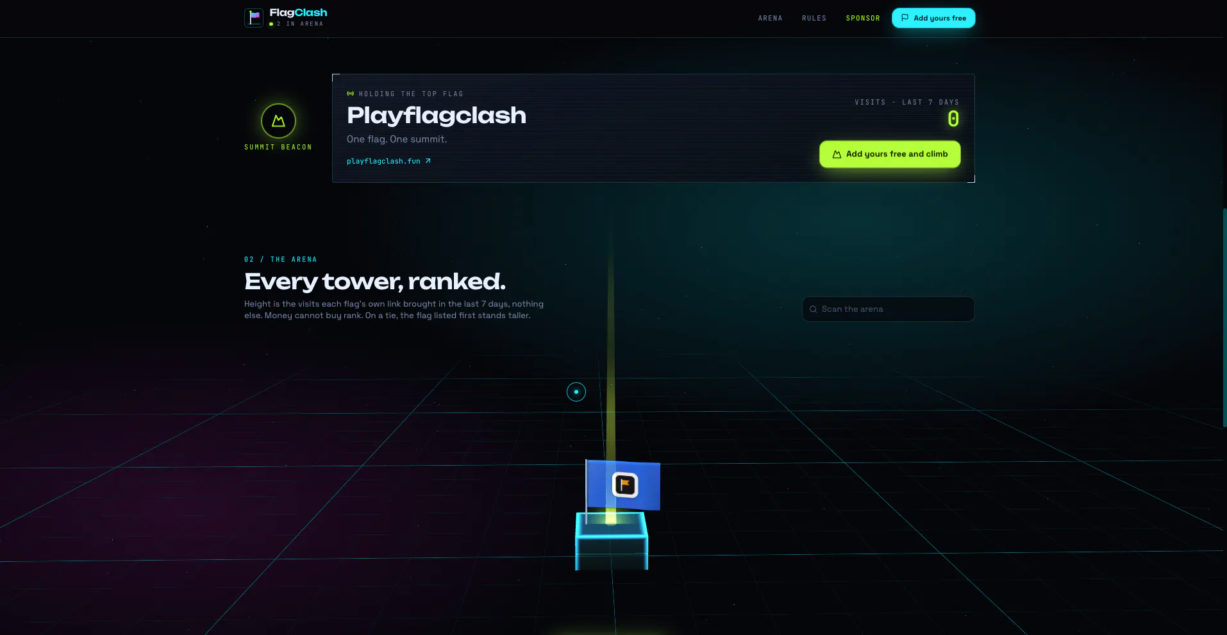Viewport: 1227px width, 635px height.
Task: Click the visits count 0
Action: [953, 119]
